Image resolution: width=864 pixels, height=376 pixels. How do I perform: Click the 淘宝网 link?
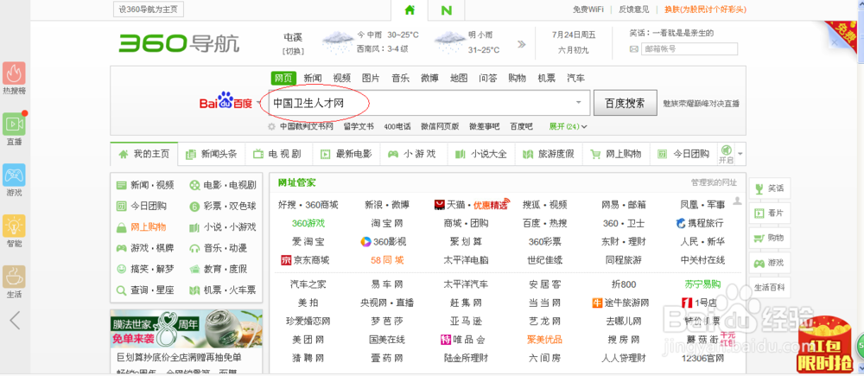point(387,223)
